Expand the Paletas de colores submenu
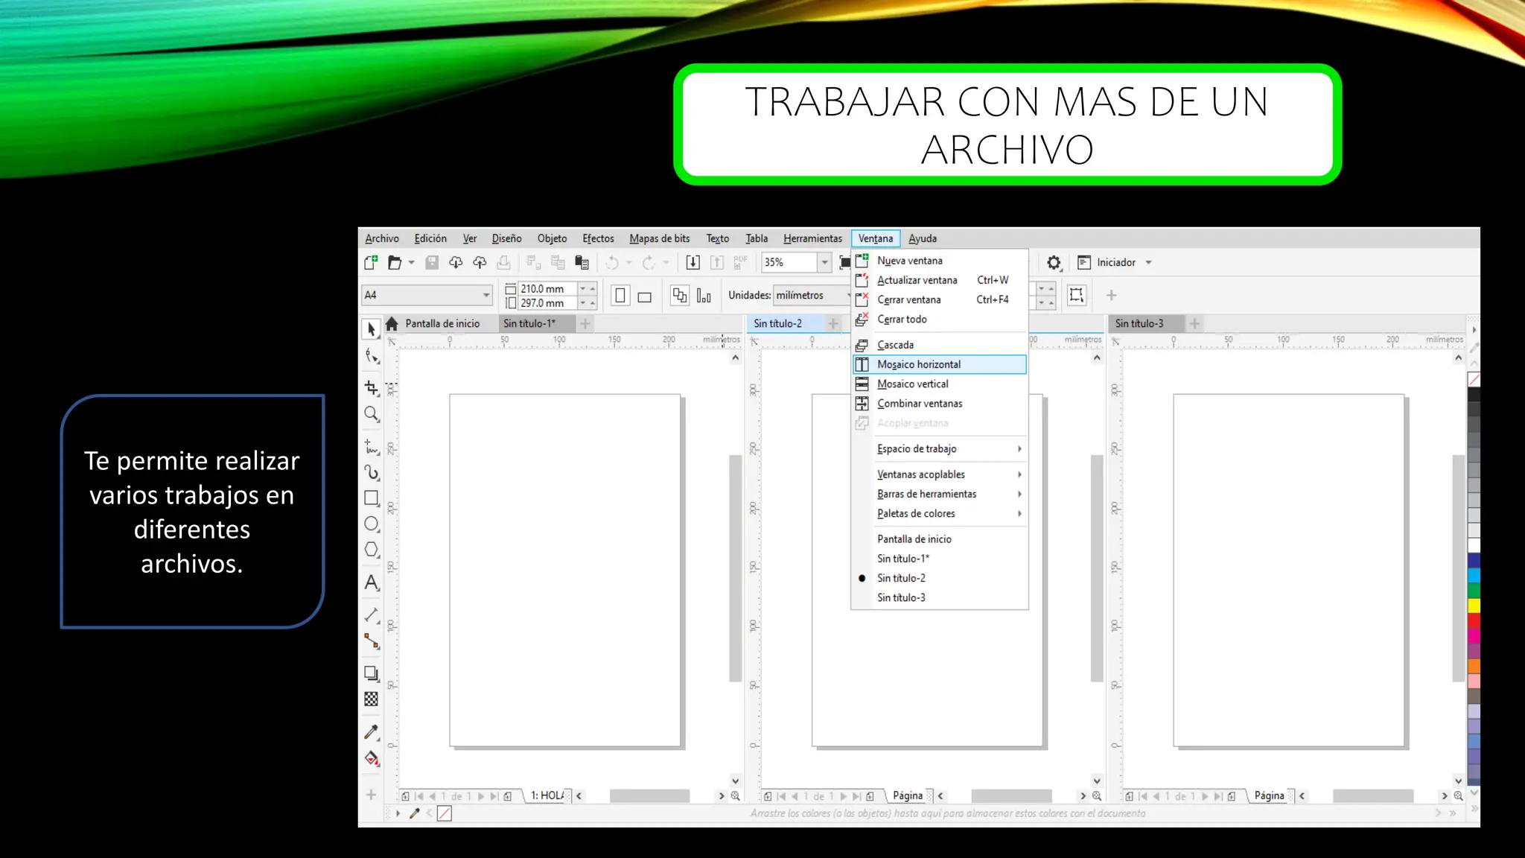The height and width of the screenshot is (858, 1525). pos(940,513)
